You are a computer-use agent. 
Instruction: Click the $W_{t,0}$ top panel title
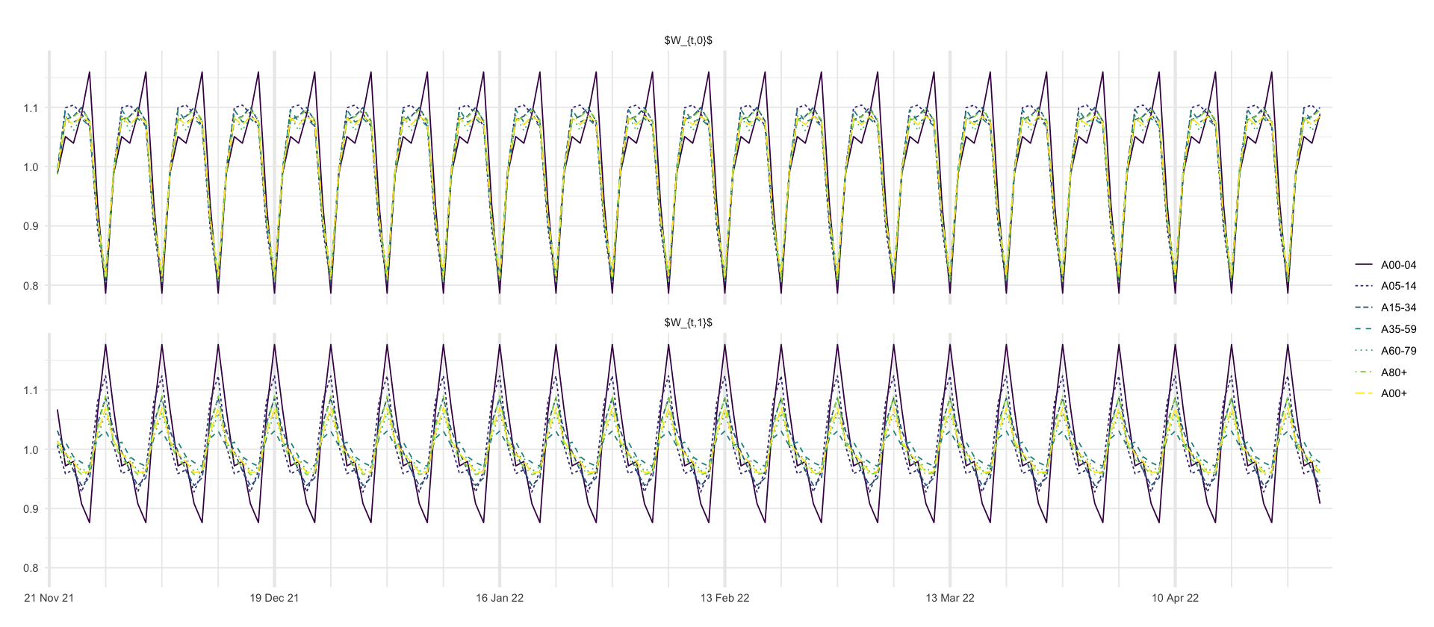click(688, 40)
